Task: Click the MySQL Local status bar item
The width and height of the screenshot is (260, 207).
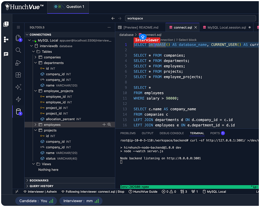Action: tap(214, 192)
